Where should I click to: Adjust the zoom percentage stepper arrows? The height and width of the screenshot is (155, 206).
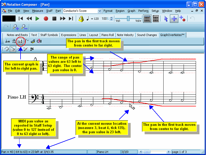pyautogui.click(x=111, y=19)
